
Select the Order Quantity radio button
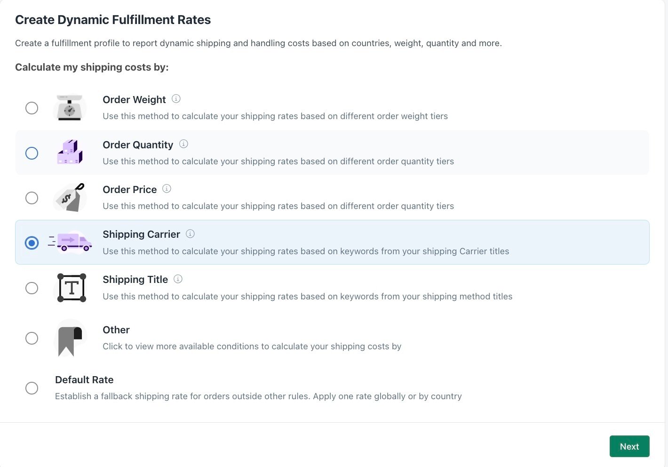32,153
